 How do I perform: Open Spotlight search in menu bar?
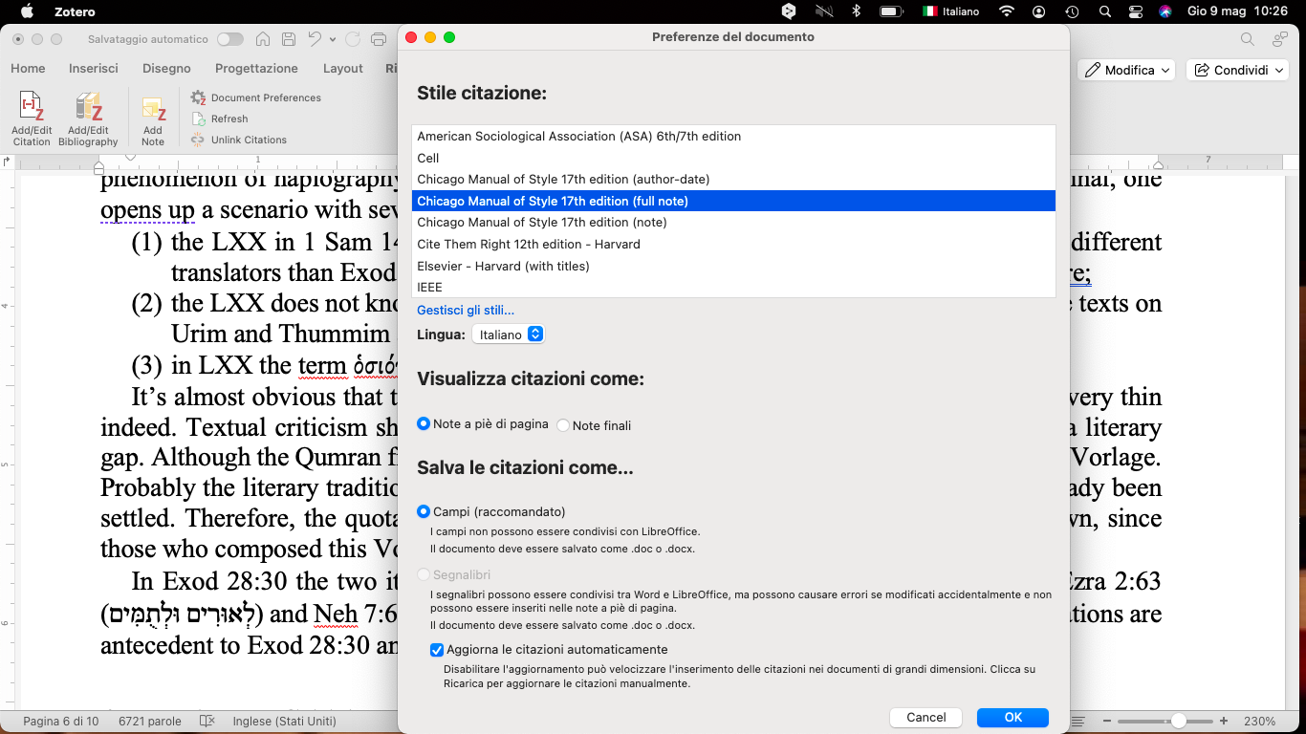pos(1104,11)
